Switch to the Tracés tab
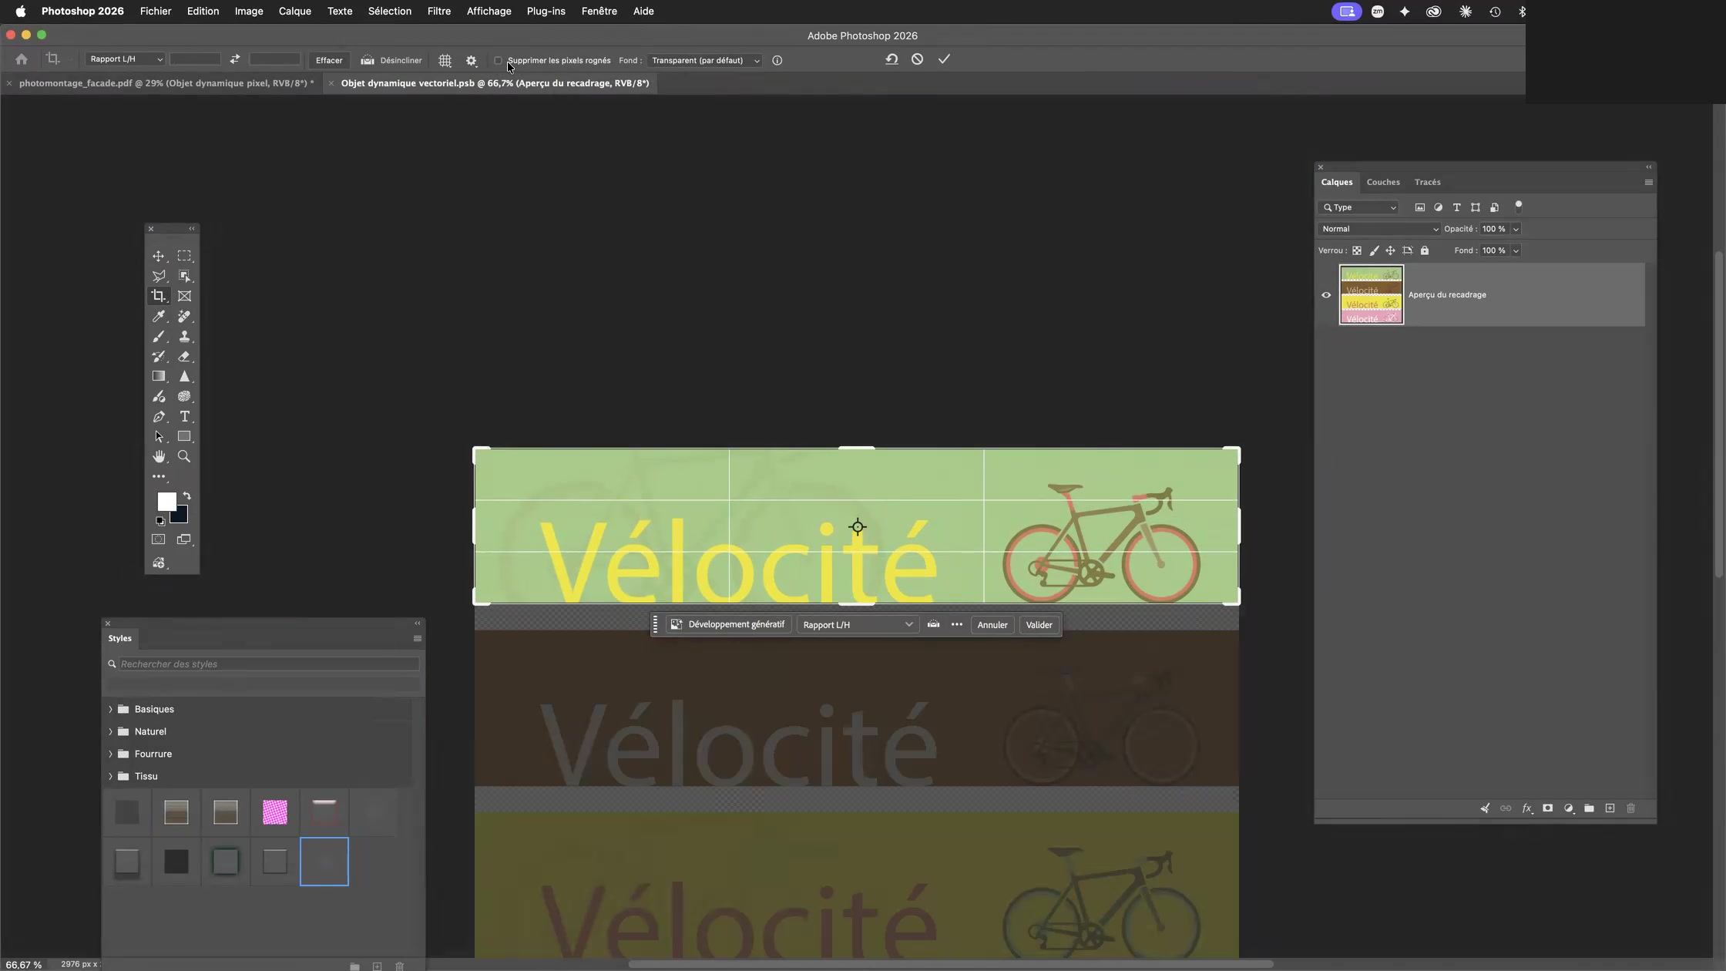Screen dimensions: 1726x971 (x=1427, y=183)
